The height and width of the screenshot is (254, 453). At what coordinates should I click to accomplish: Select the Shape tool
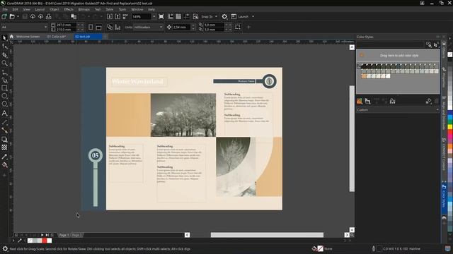pos(4,47)
